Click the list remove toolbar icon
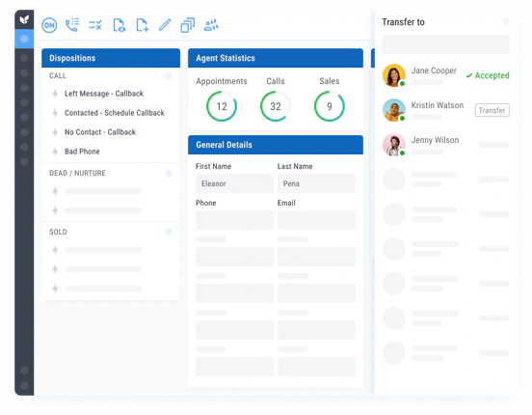 coord(95,25)
